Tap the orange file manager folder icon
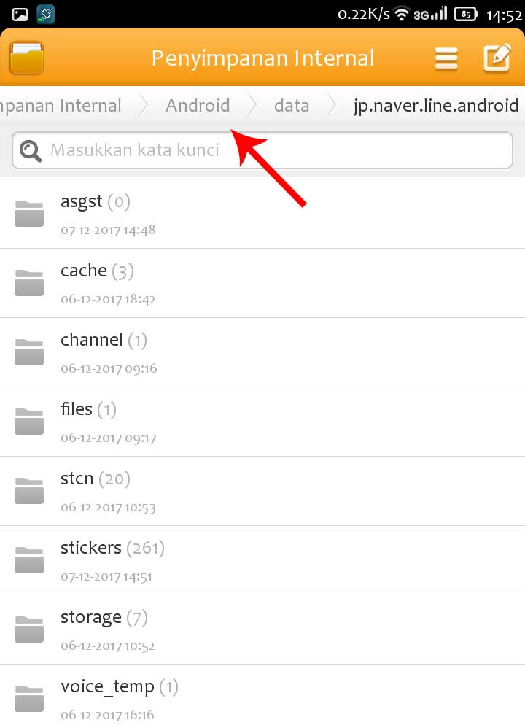This screenshot has height=728, width=525. [x=27, y=58]
